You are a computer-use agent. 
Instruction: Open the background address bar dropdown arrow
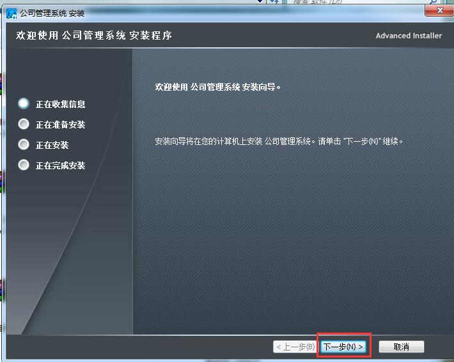click(x=260, y=2)
